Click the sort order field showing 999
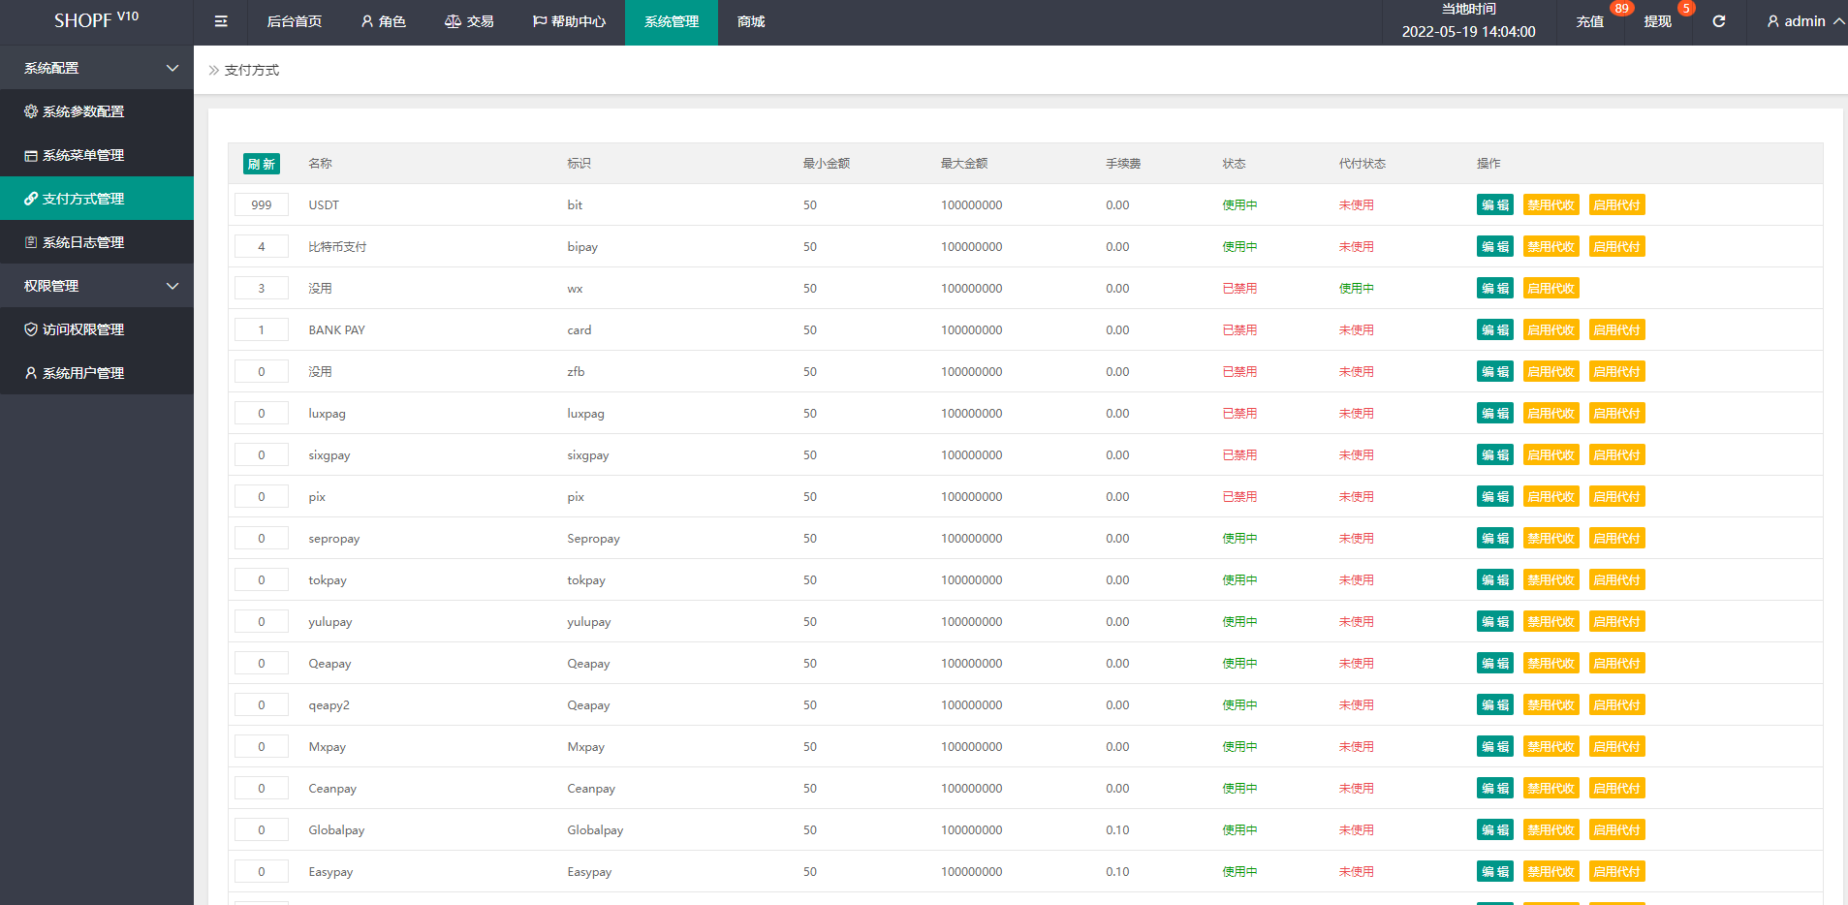Screen dimensions: 1848x905 coord(262,205)
